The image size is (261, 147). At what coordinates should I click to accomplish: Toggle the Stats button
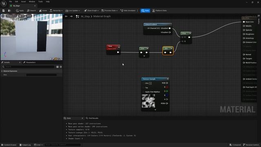pos(145,11)
